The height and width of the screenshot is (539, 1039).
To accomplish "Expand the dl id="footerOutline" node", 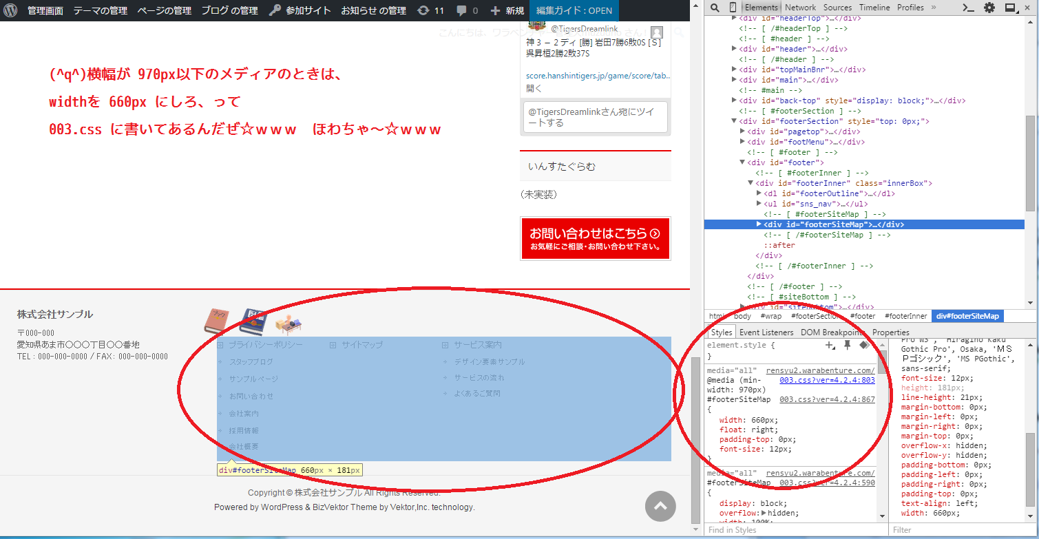I will (x=759, y=193).
